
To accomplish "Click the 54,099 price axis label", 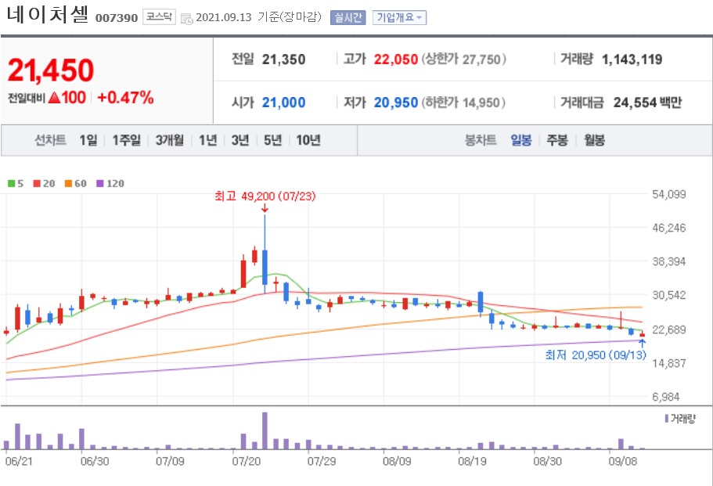I will (668, 195).
